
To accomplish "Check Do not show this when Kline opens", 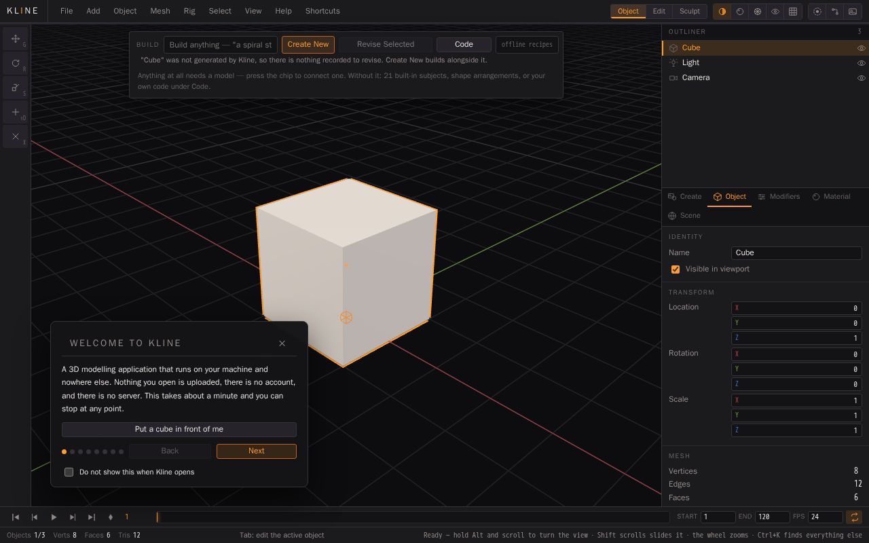I will pyautogui.click(x=69, y=472).
